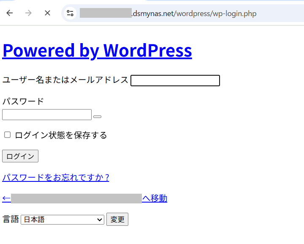This screenshot has width=304, height=244.
Task: Focus the ユーザー名またはメールアドレス field
Action: [x=175, y=80]
